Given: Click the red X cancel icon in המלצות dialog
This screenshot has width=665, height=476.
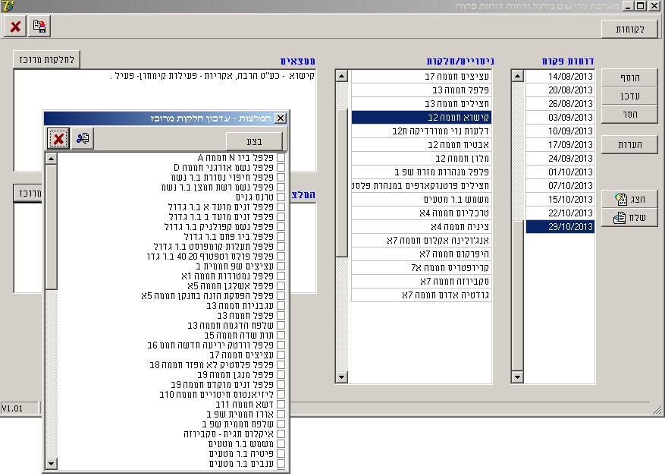Looking at the screenshot, I should point(58,138).
